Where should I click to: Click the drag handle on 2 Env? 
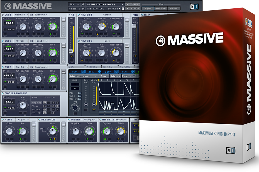click(x=99, y=72)
